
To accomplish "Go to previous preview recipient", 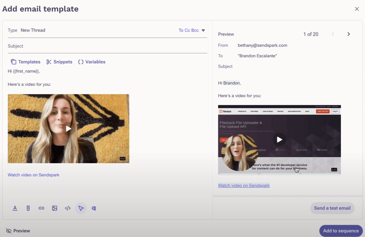I will tap(333, 34).
